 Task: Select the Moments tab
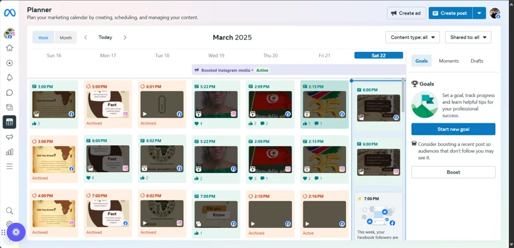click(x=449, y=61)
